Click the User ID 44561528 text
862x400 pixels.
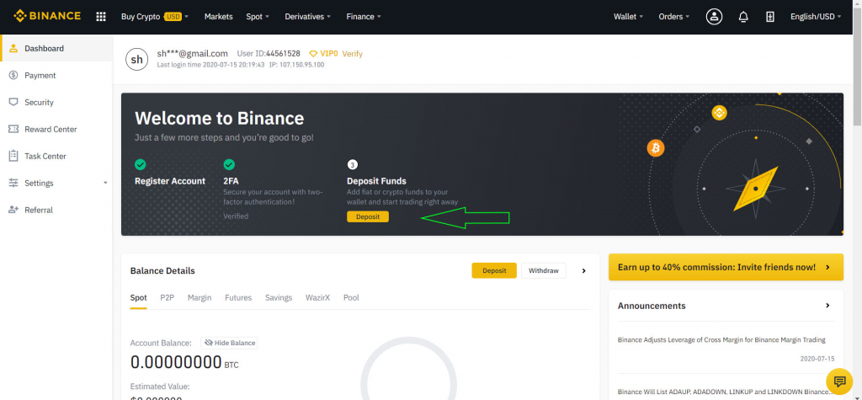pyautogui.click(x=269, y=54)
